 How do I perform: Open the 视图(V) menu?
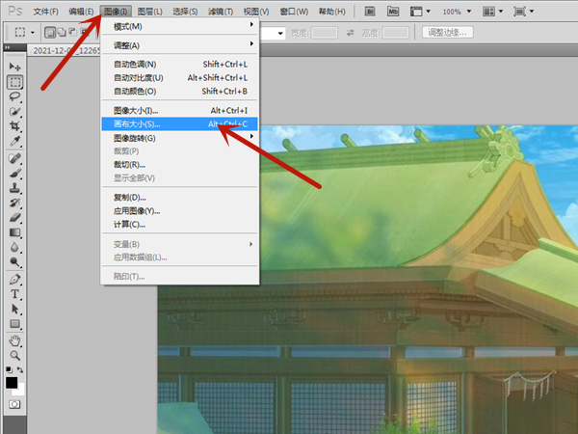pos(256,12)
